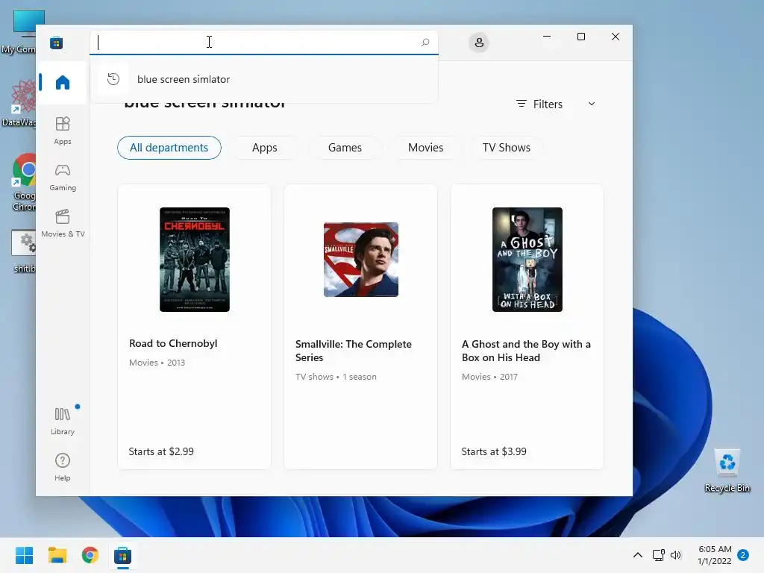Click 'Movies • 2013' text
764x573 pixels.
click(157, 363)
